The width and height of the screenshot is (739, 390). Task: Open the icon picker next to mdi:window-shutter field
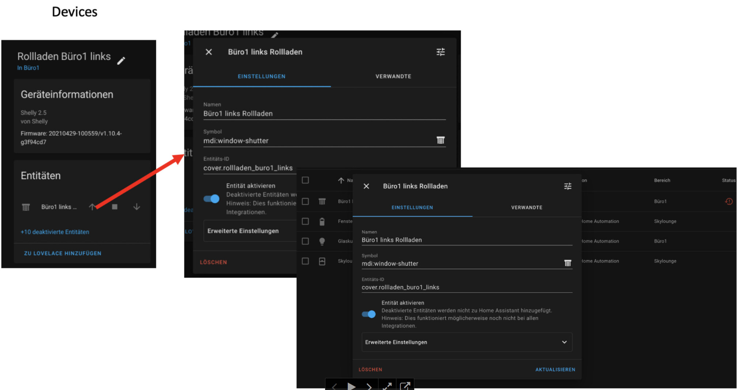coord(568,263)
